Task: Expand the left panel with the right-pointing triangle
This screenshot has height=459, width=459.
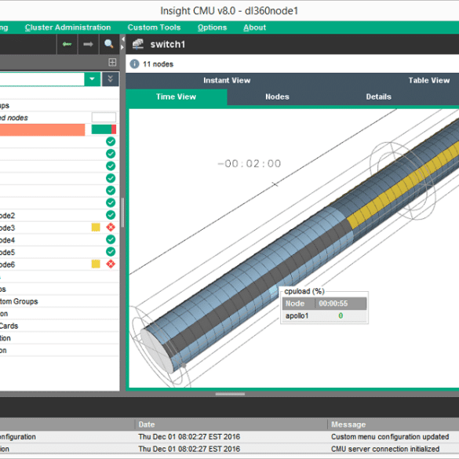Action: tap(122, 47)
